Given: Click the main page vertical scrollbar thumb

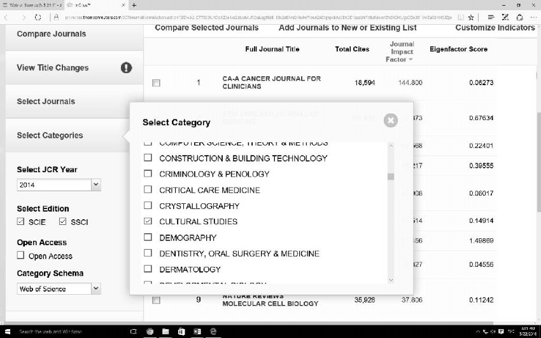Looking at the screenshot, I should [539, 162].
